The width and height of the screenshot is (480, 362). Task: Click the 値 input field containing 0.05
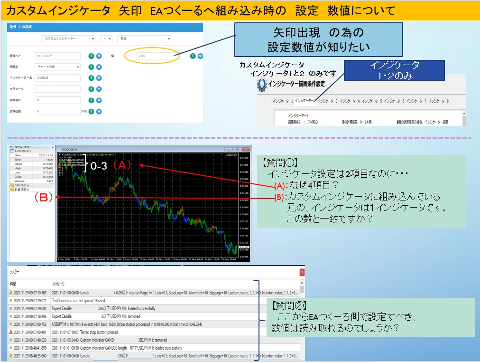[157, 56]
